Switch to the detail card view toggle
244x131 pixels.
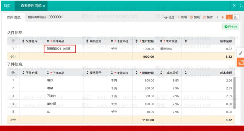tap(236, 17)
